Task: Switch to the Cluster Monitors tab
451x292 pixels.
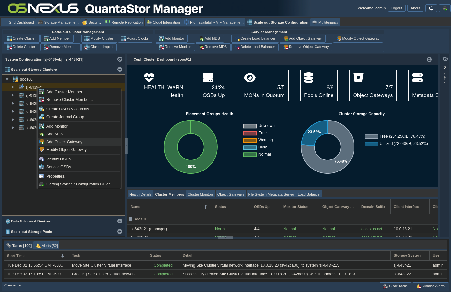Action: coord(200,194)
